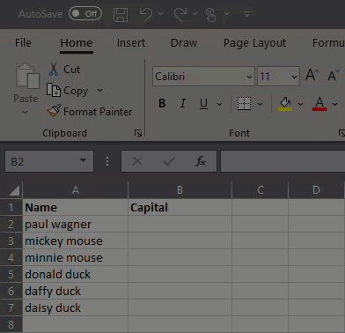
Task: Click the formula bar options three-dot handle
Action: (x=107, y=161)
